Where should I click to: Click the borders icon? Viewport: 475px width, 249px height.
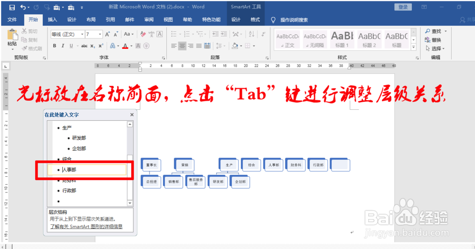click(x=248, y=46)
